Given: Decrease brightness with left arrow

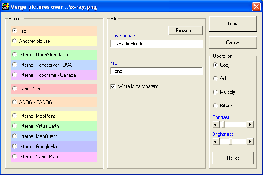Looking at the screenshot, I should click(x=216, y=142).
